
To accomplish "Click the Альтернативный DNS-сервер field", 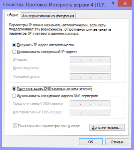I will tap(90, 112).
